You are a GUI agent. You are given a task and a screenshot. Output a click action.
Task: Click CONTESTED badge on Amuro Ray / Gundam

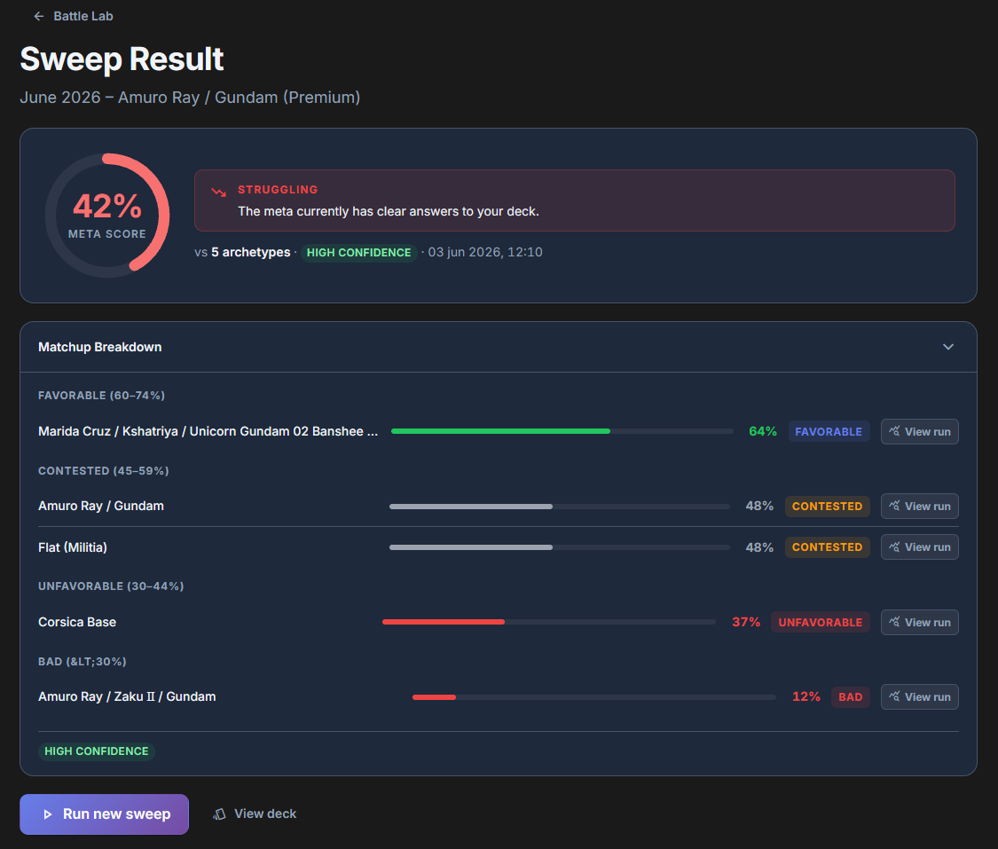(x=827, y=506)
